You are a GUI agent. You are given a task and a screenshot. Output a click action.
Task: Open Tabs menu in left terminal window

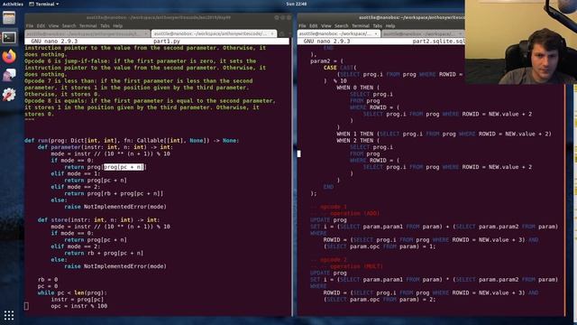[x=105, y=26]
